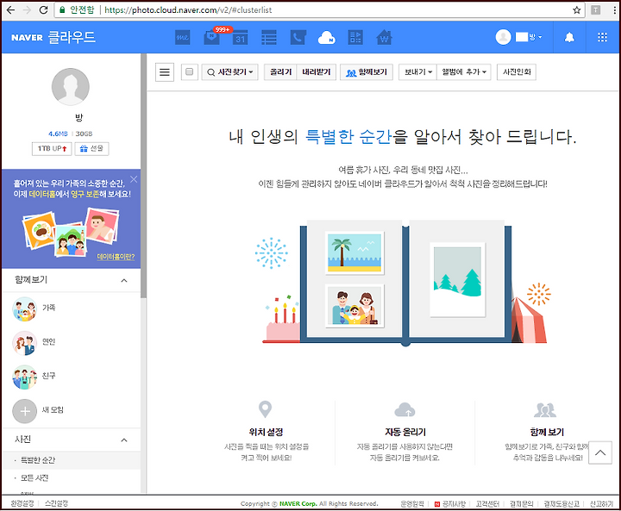Open the Naver Cloud icon in header
Screen dimensions: 621x511
[x=327, y=38]
